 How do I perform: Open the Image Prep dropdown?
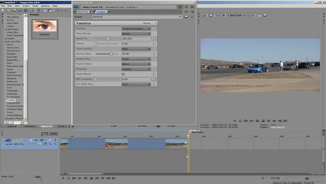pyautogui.click(x=136, y=59)
